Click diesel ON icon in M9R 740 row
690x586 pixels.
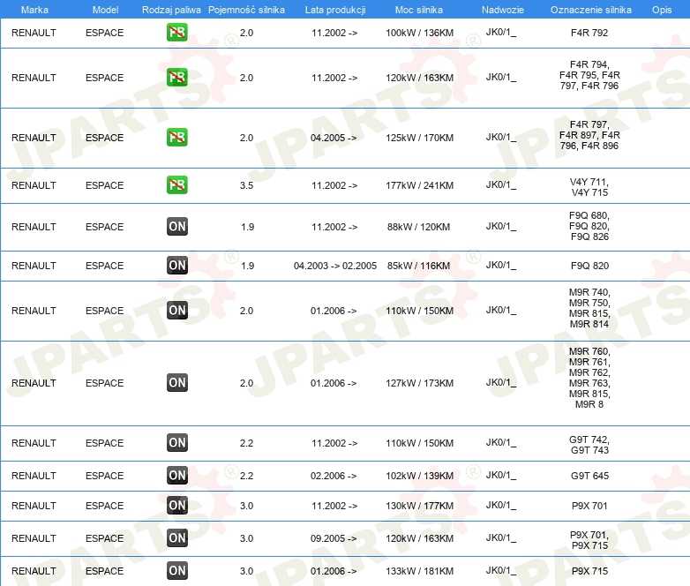click(x=176, y=310)
